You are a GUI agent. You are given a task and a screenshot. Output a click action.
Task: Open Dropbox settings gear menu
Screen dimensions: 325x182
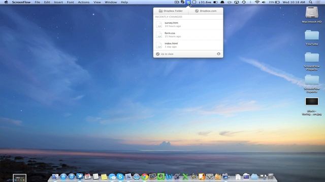218,54
